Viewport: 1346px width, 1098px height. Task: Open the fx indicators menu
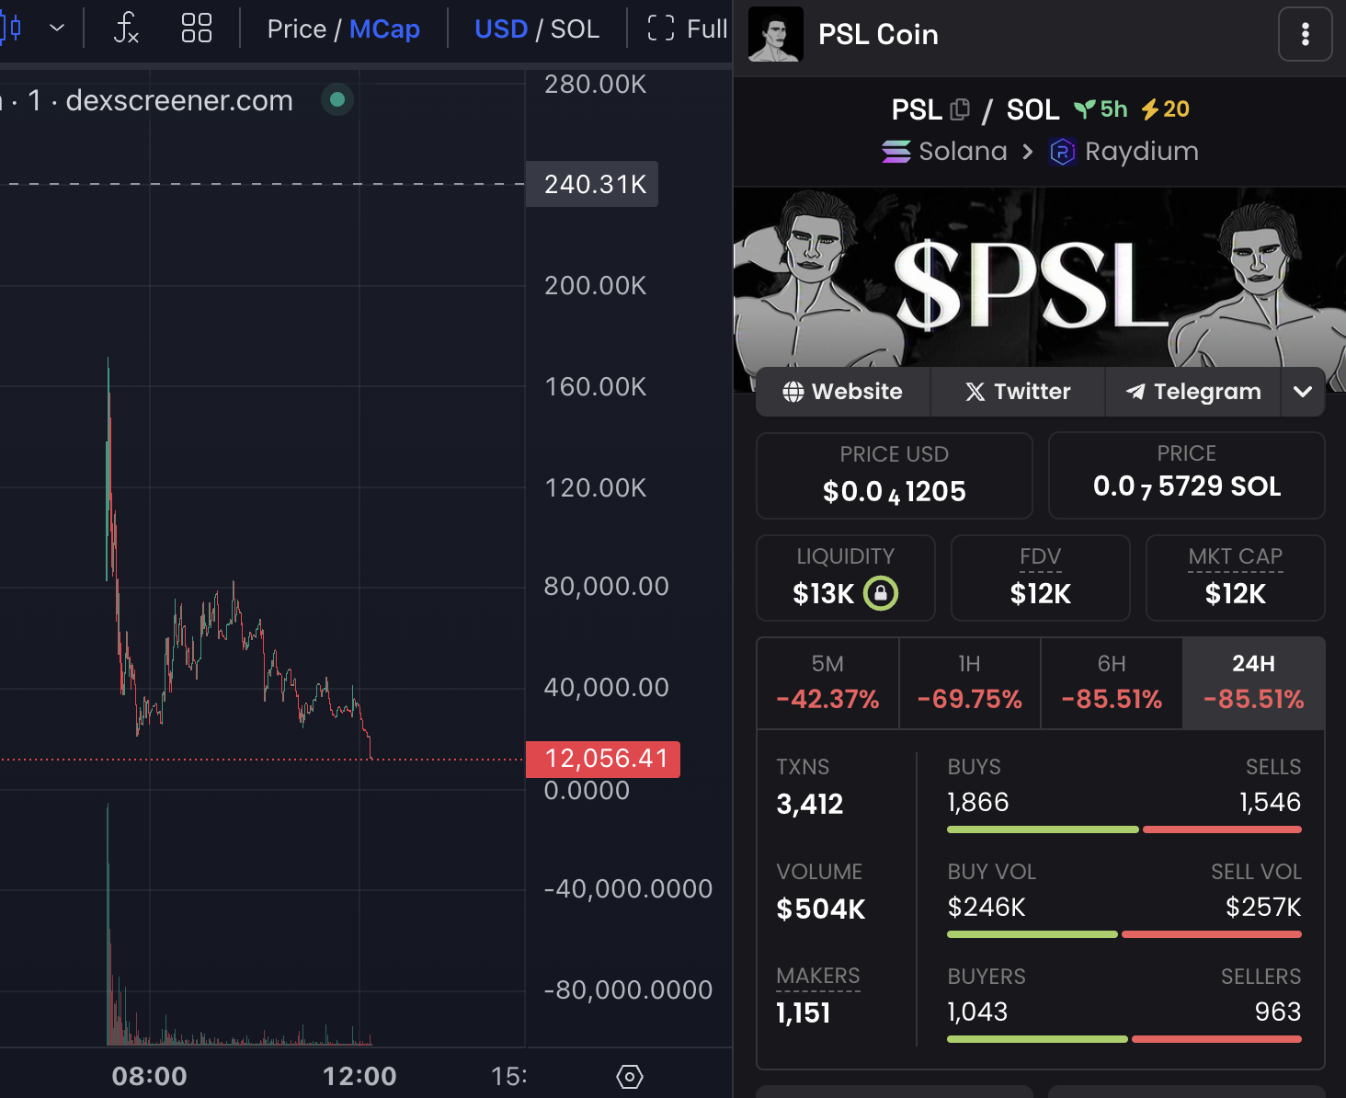click(x=126, y=28)
